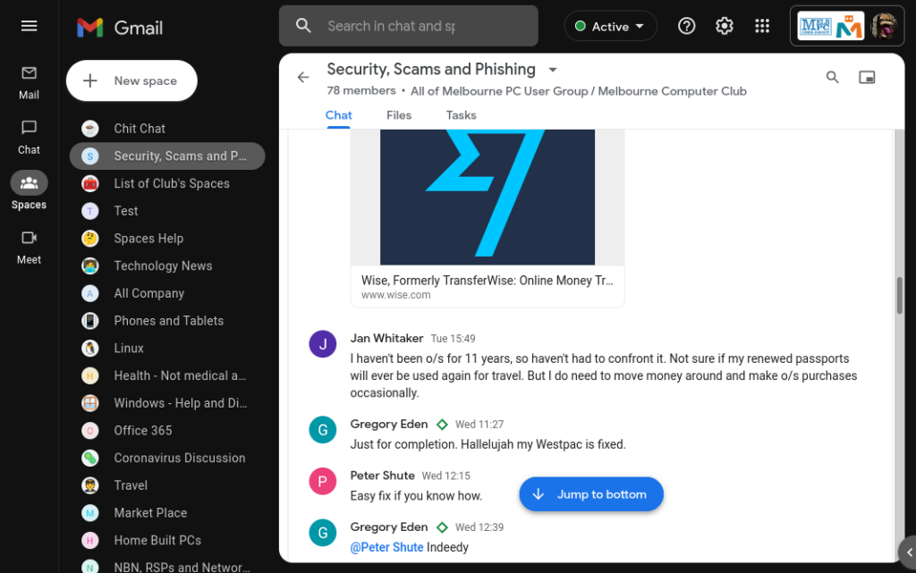This screenshot has height=573, width=916.
Task: Click the Travel space icon
Action: click(90, 485)
